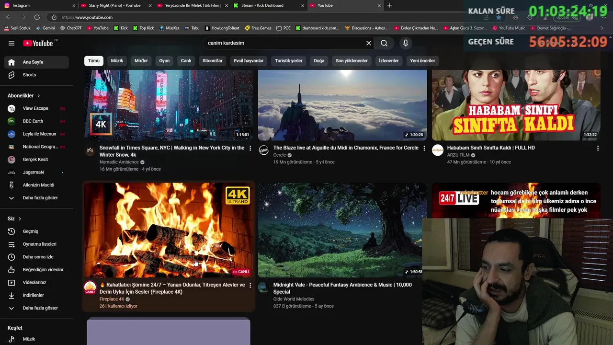Open options menu for Snowfall in Times Square video
613x345 pixels.
pos(250,149)
